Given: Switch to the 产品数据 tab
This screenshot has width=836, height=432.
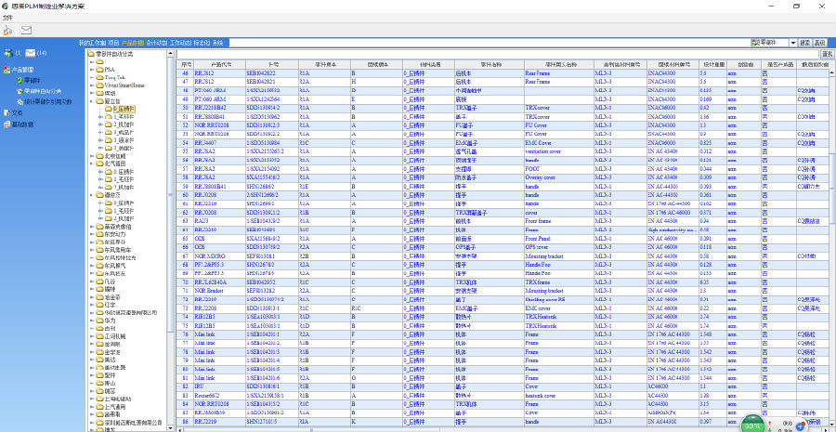Looking at the screenshot, I should point(132,42).
